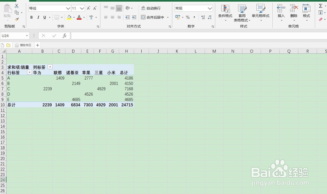This screenshot has height=194, width=327.
Task: Apply percent style
Action: pos(188,17)
